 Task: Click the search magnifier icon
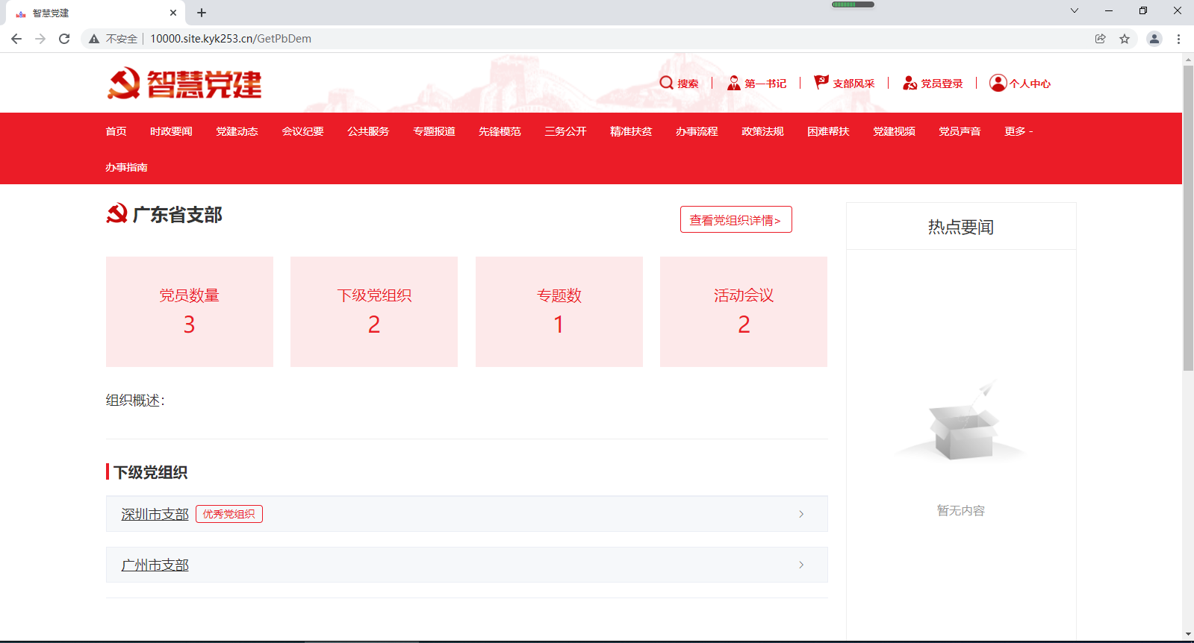tap(666, 83)
